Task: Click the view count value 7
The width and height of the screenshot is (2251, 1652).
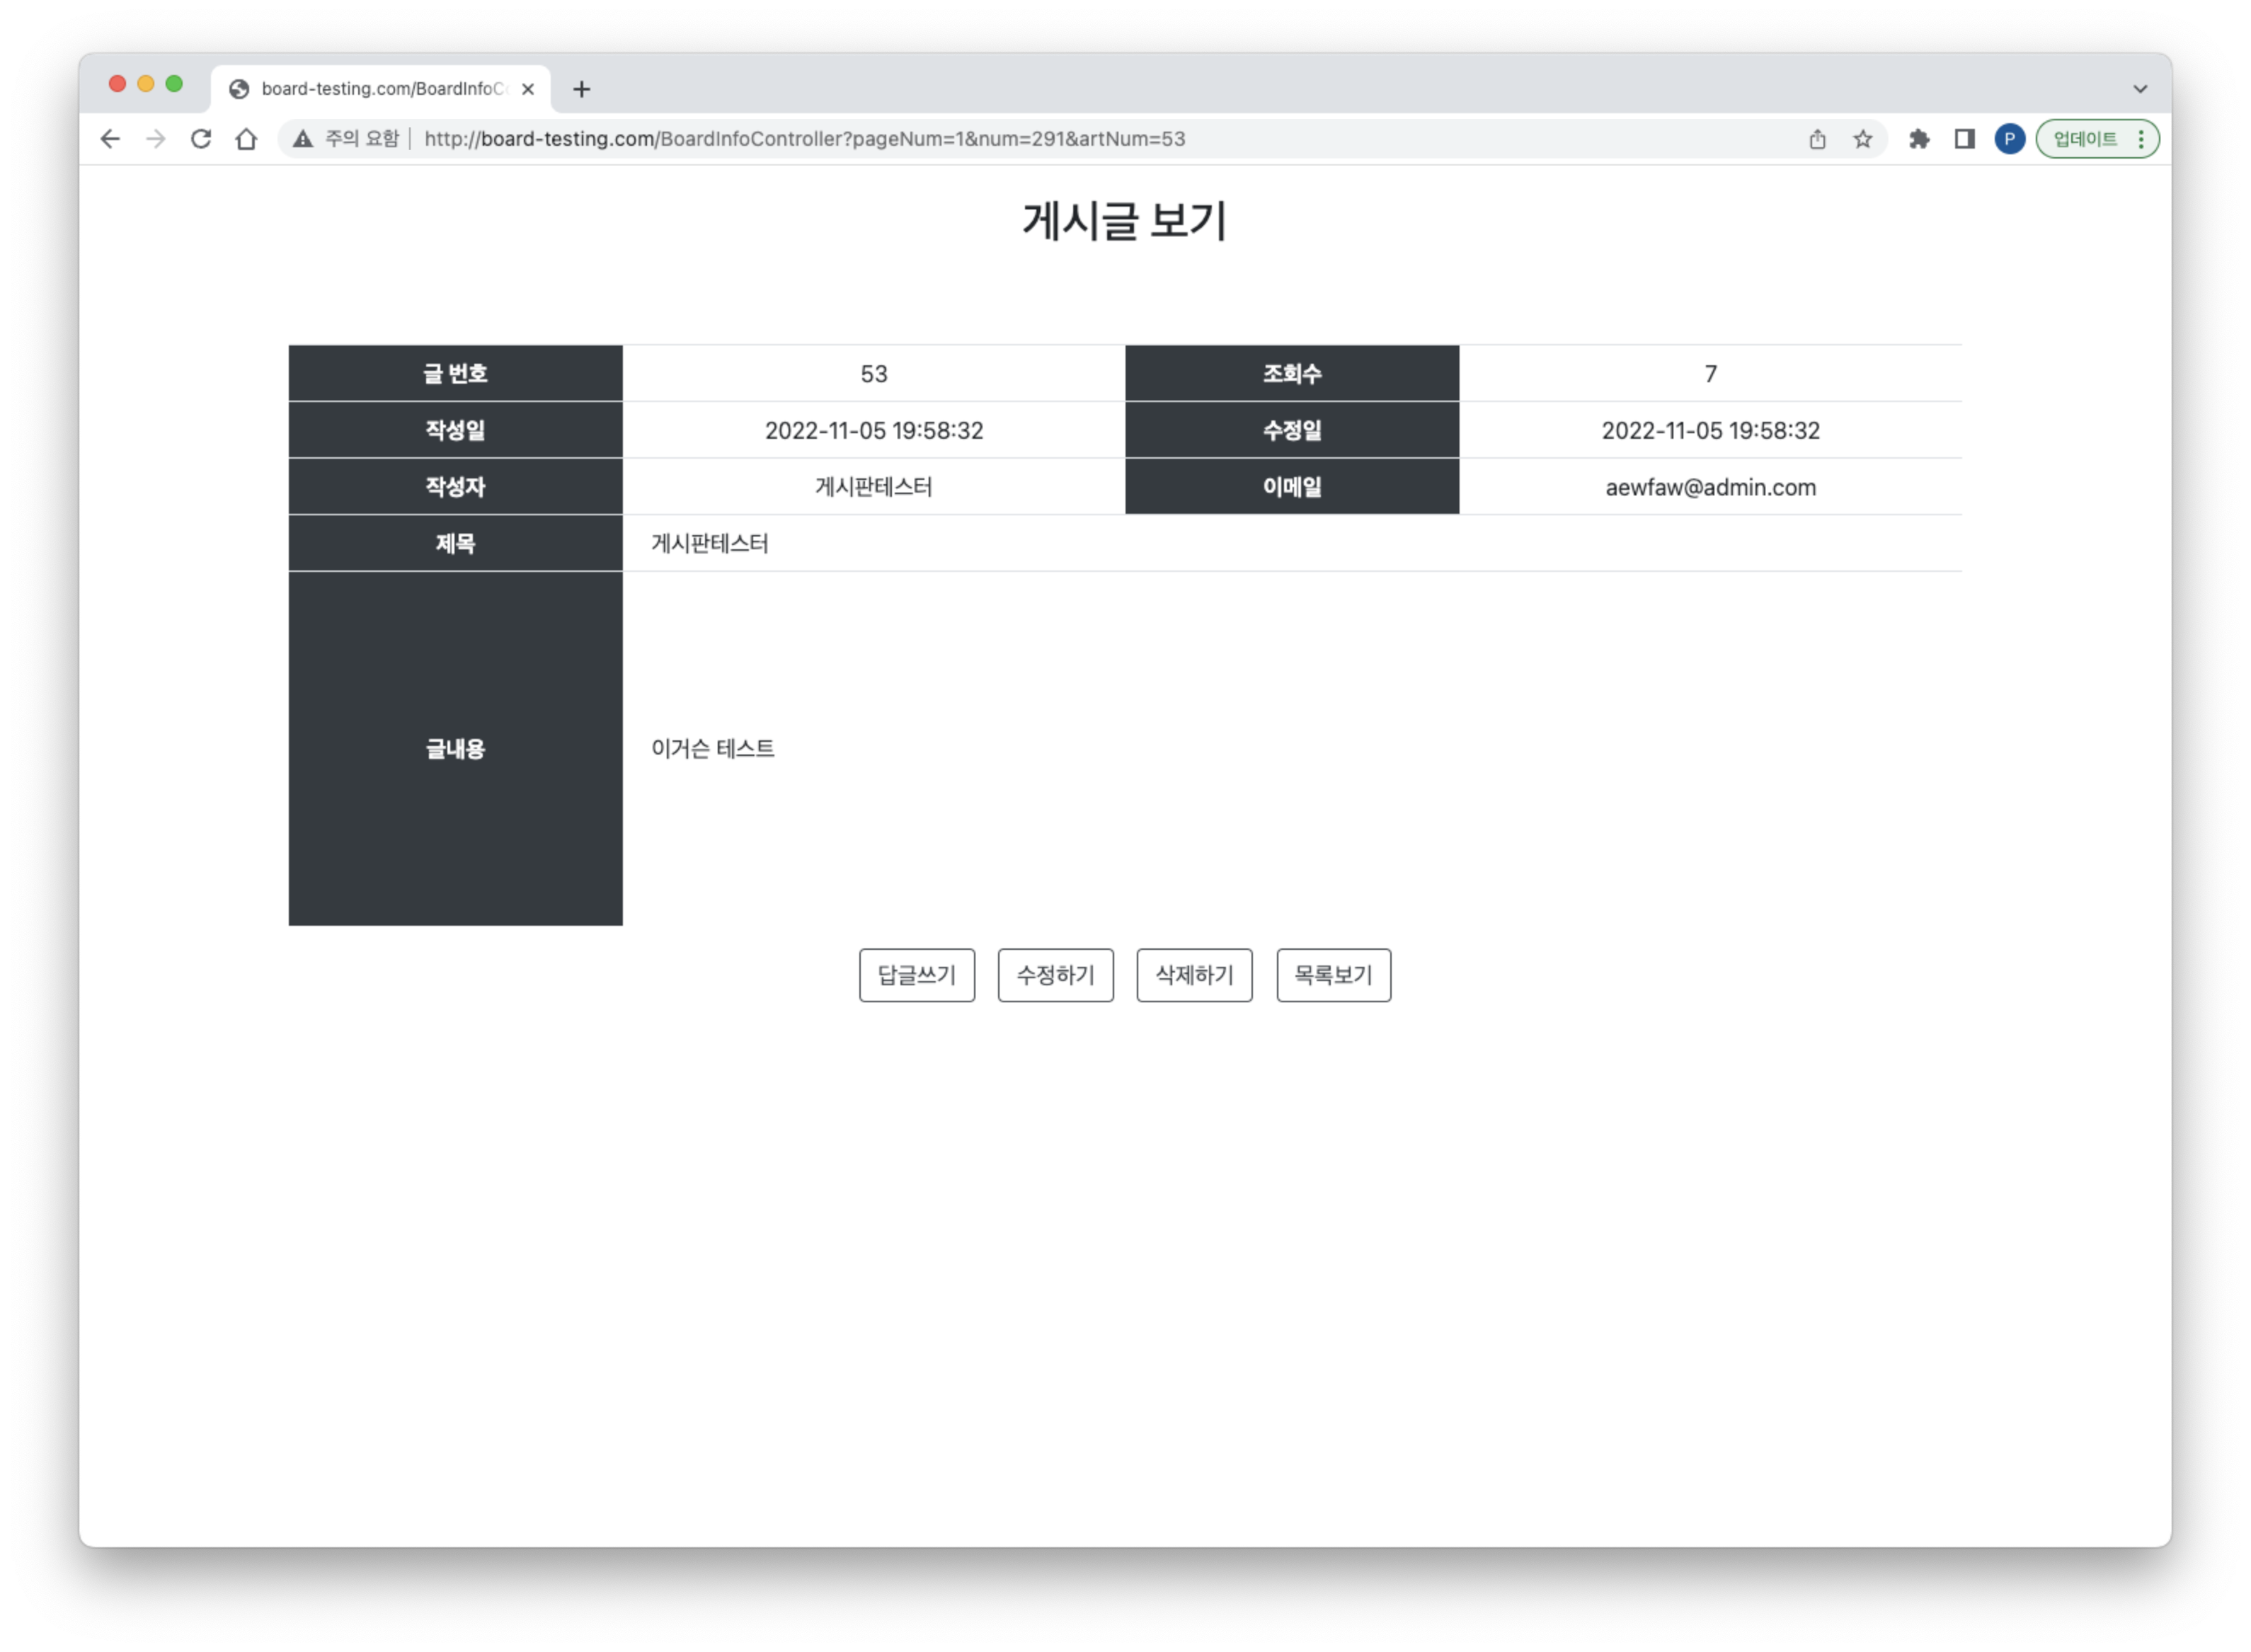Action: (1710, 374)
